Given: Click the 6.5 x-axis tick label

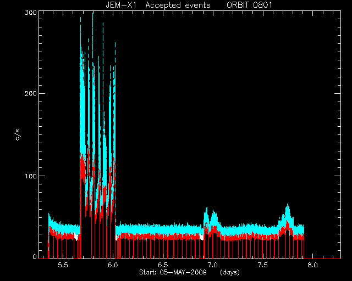Looking at the screenshot, I should pos(163,265).
